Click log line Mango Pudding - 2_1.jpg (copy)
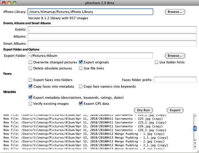 86,145
